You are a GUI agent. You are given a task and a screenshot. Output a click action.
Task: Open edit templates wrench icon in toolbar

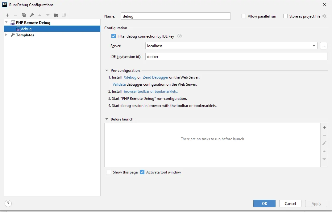[x=32, y=15]
